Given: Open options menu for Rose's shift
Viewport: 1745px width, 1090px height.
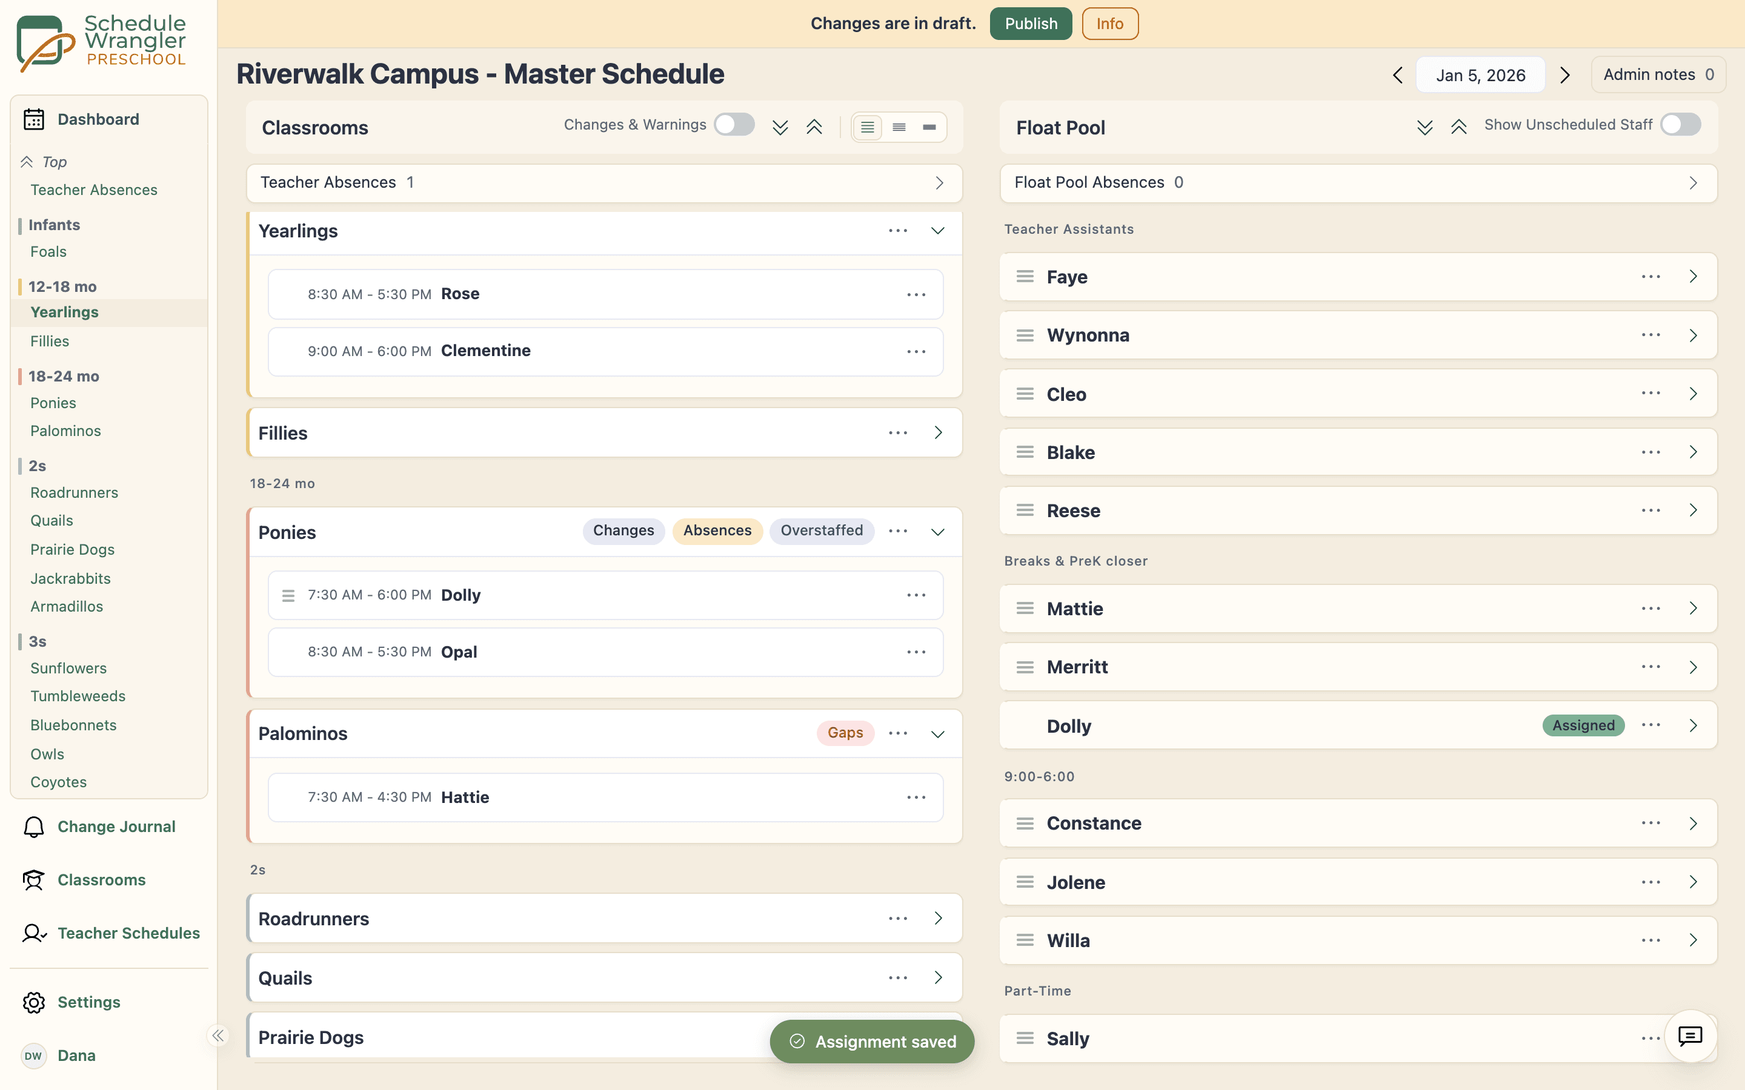Looking at the screenshot, I should [917, 294].
